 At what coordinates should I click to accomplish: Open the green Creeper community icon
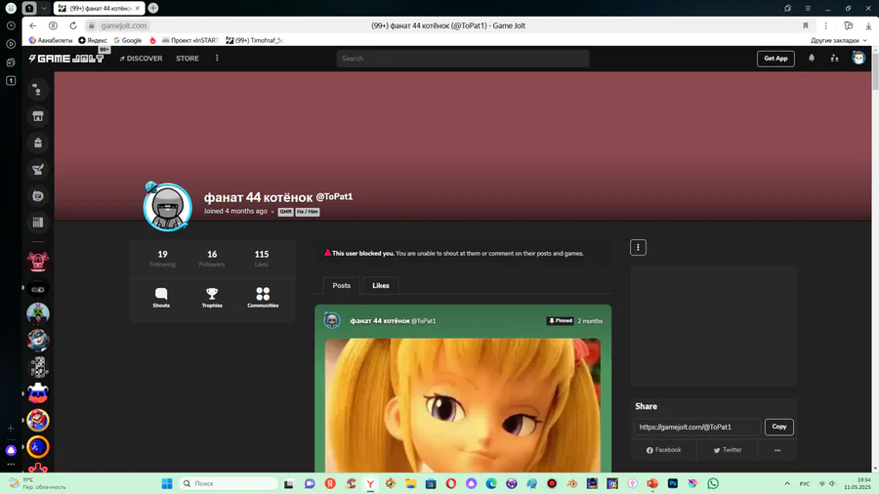pyautogui.click(x=37, y=313)
